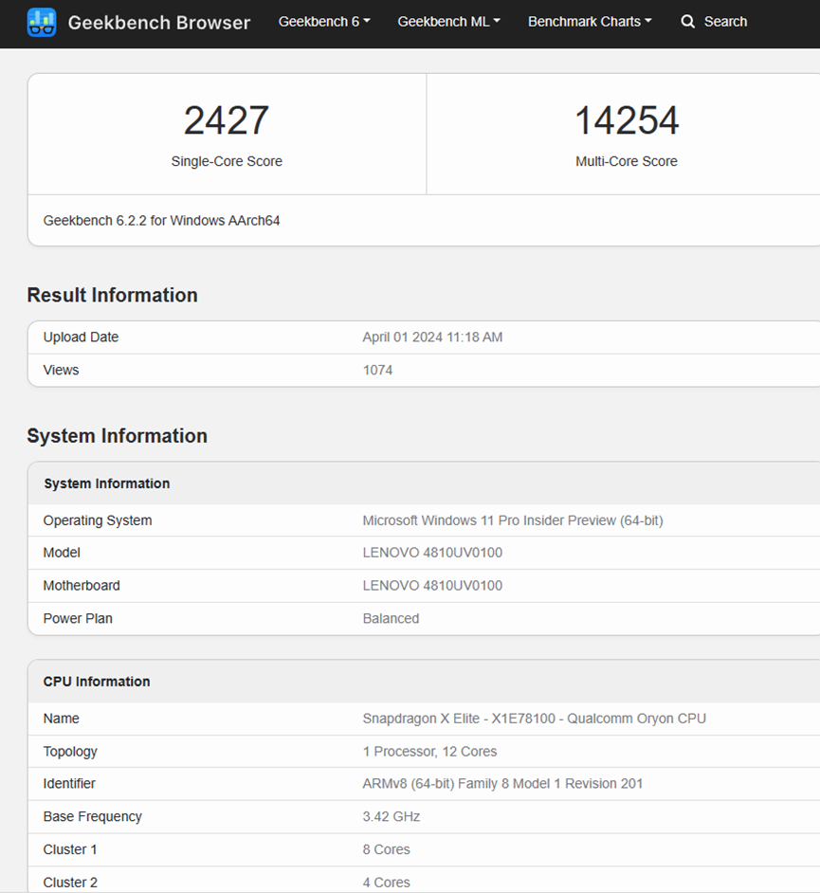The image size is (820, 893).
Task: Click the Model row label
Action: pos(62,553)
